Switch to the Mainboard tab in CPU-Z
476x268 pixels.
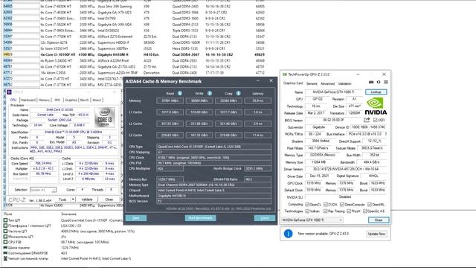click(28, 100)
